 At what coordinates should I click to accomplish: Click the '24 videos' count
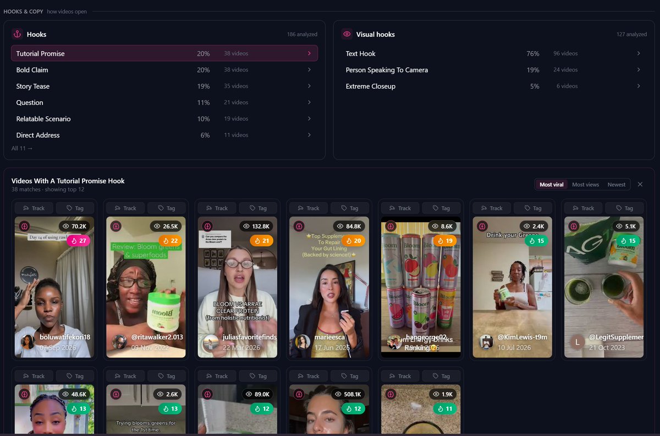pyautogui.click(x=565, y=70)
